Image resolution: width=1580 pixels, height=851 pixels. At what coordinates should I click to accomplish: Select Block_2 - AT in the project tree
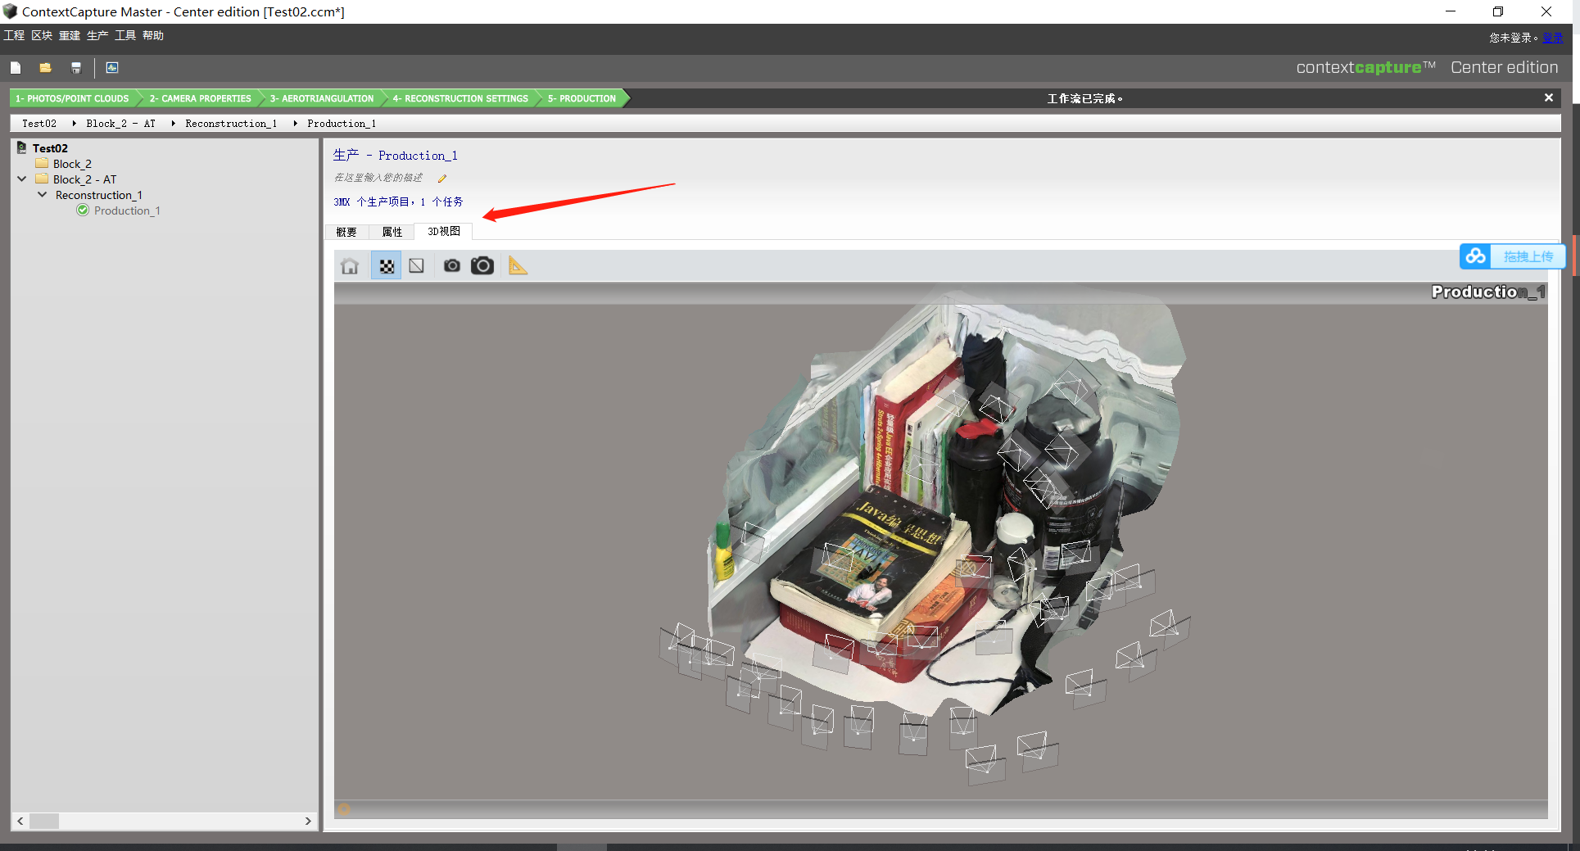click(x=84, y=179)
